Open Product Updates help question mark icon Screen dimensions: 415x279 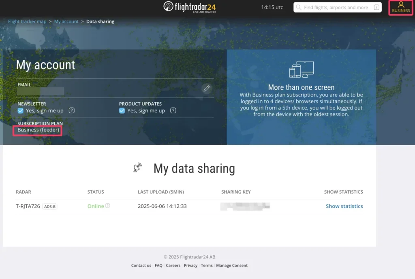tap(173, 110)
